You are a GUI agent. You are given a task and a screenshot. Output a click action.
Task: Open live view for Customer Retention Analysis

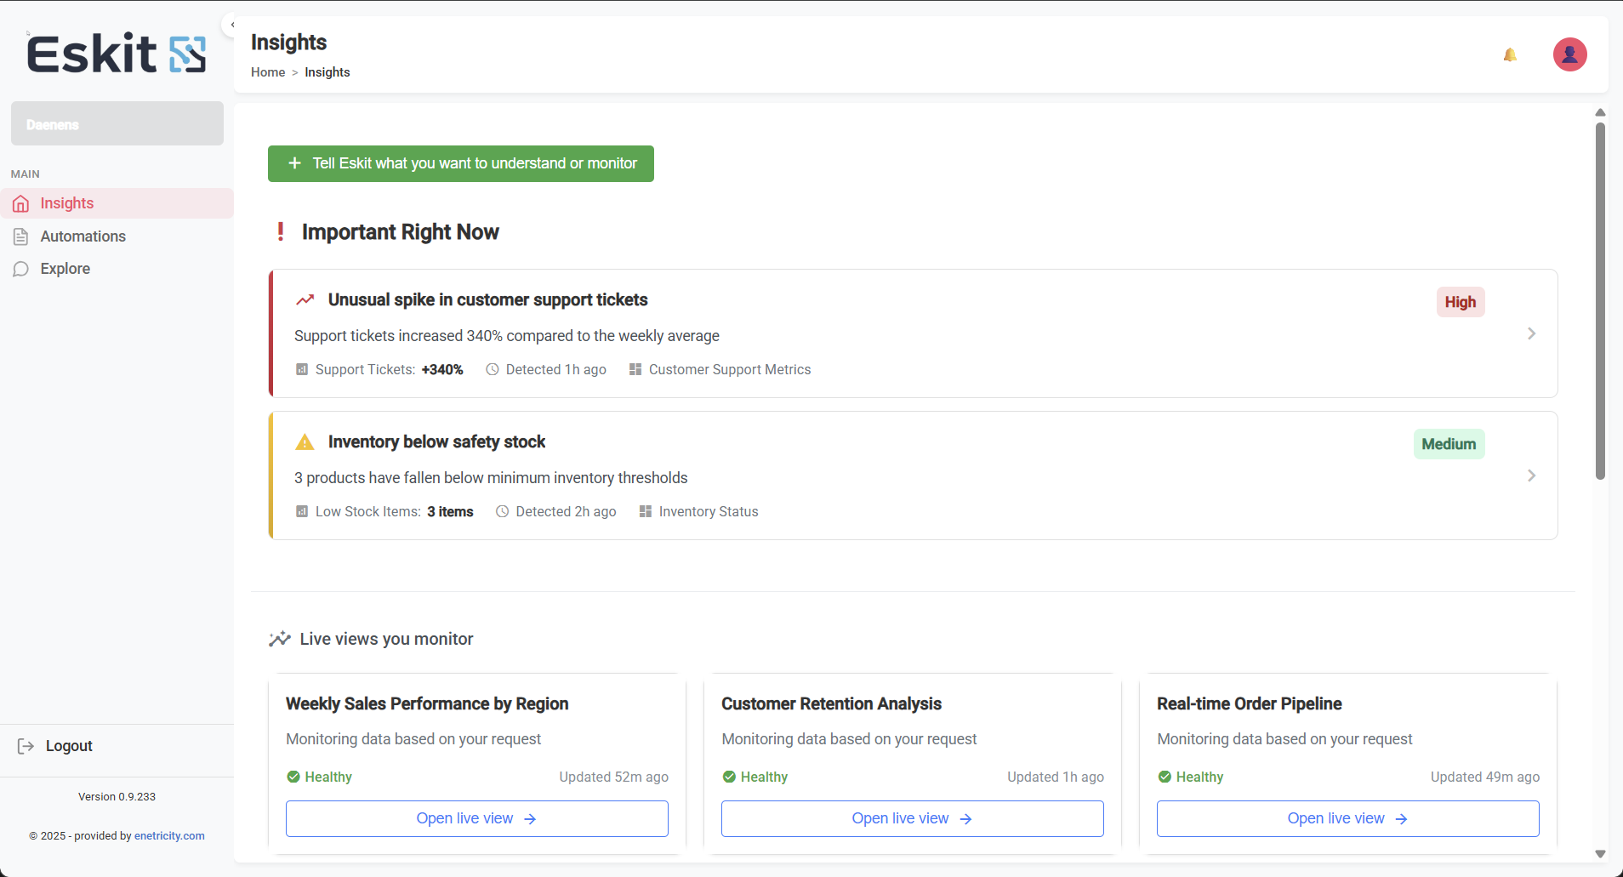coord(911,817)
